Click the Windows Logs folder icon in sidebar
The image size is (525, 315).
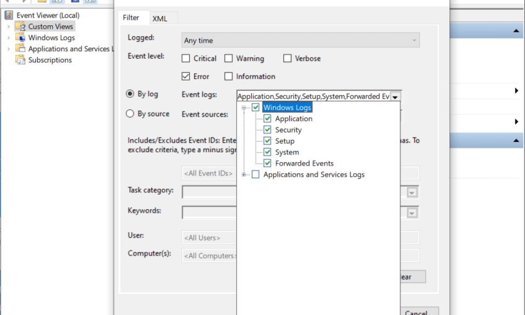(20, 38)
